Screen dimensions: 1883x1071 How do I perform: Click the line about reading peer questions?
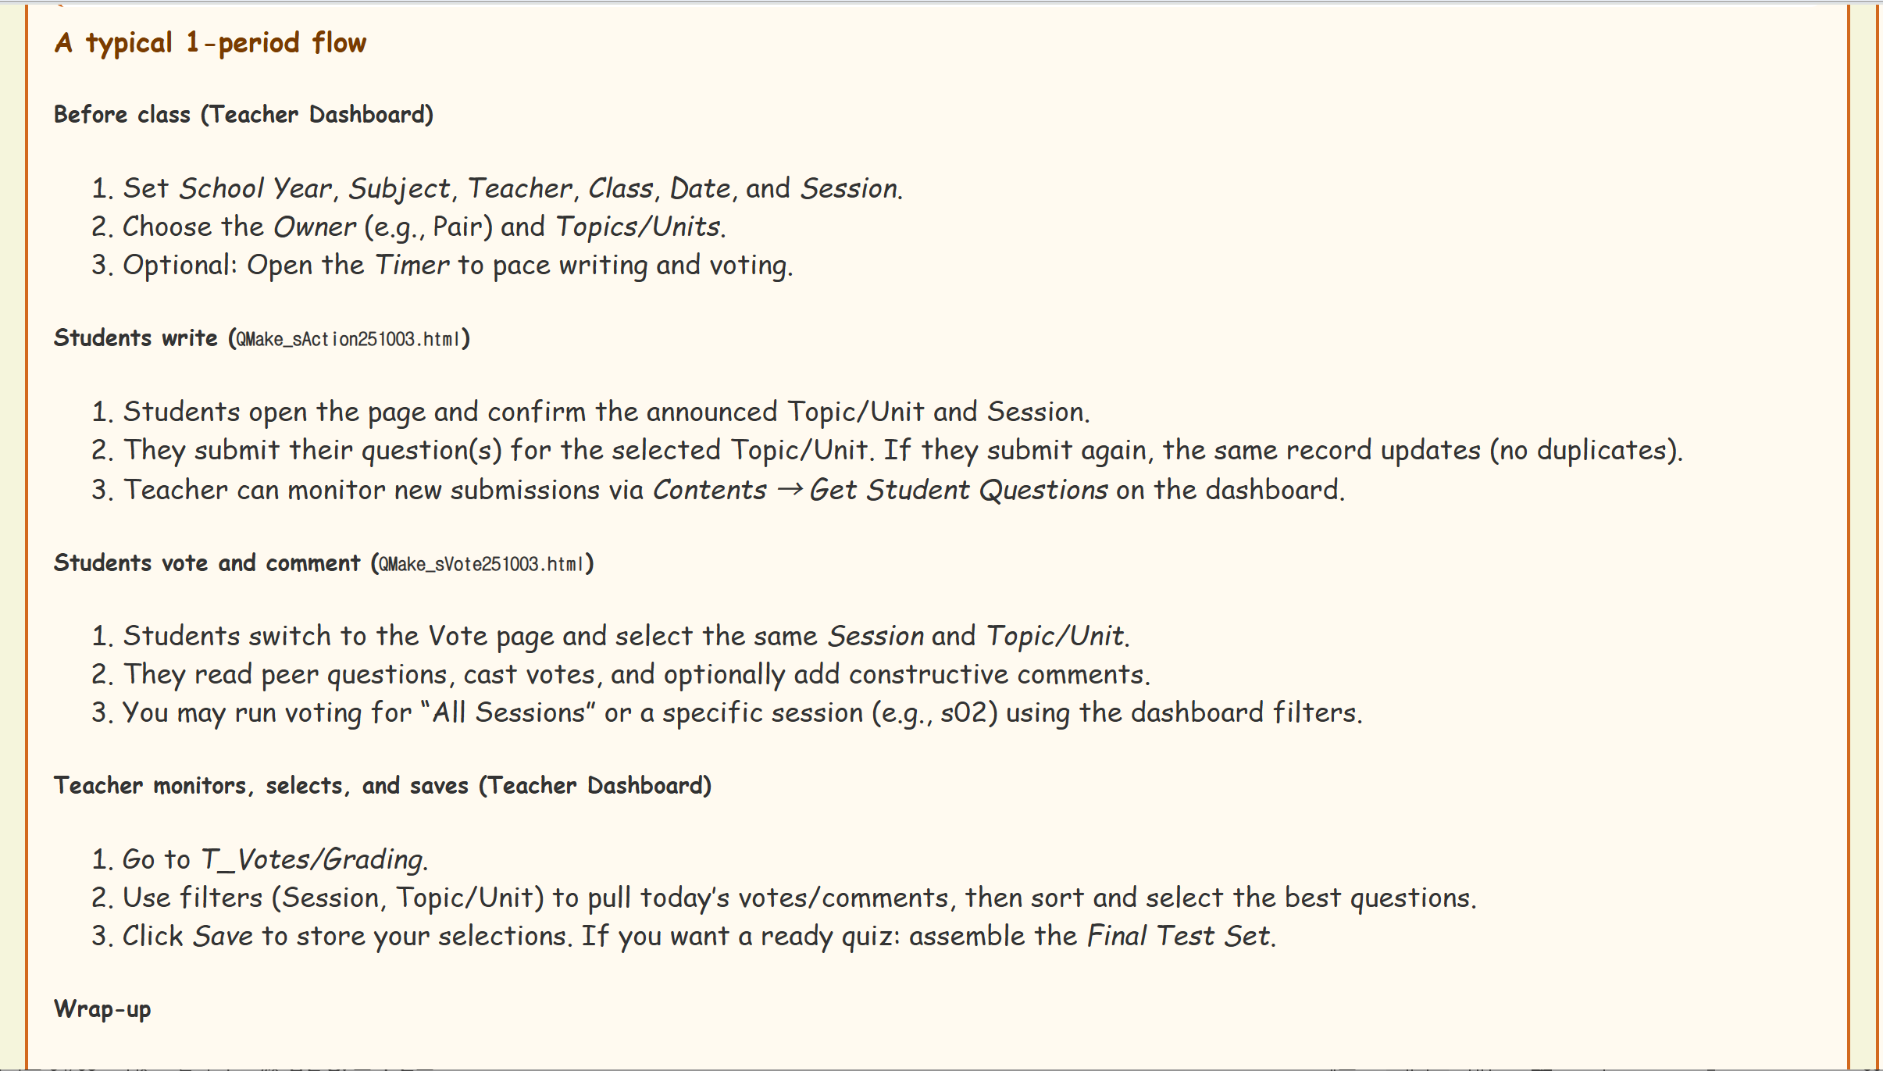[636, 675]
